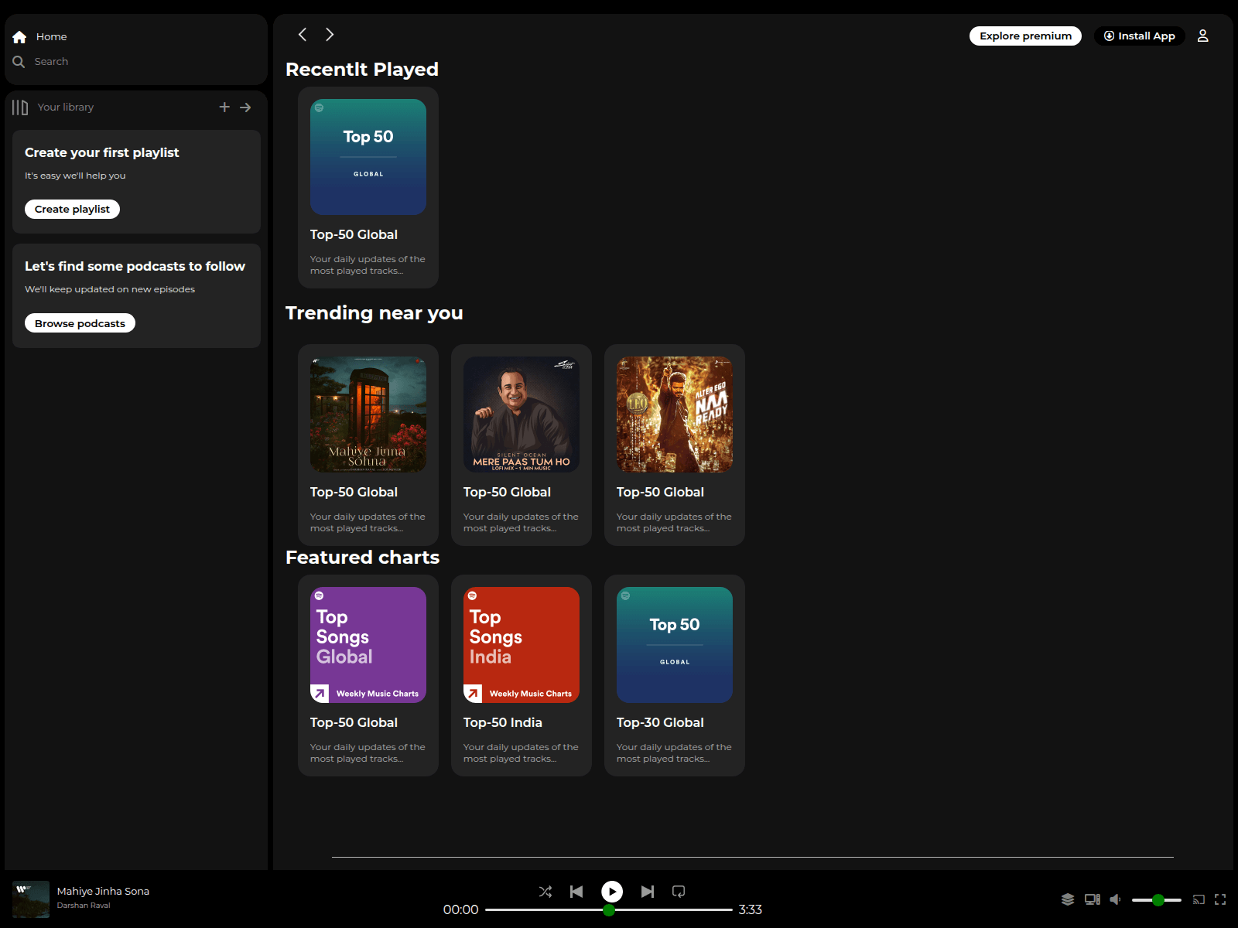Go forward with right chevron
This screenshot has width=1238, height=928.
pos(330,34)
